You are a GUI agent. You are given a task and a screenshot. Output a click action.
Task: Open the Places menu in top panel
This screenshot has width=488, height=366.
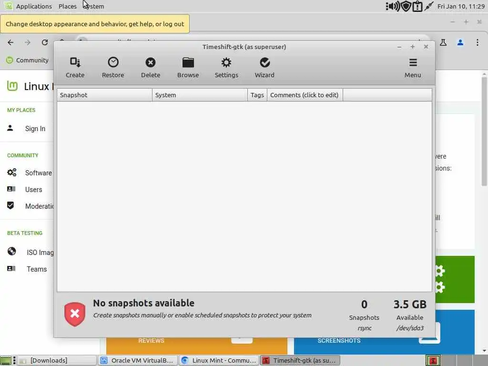[x=68, y=6]
